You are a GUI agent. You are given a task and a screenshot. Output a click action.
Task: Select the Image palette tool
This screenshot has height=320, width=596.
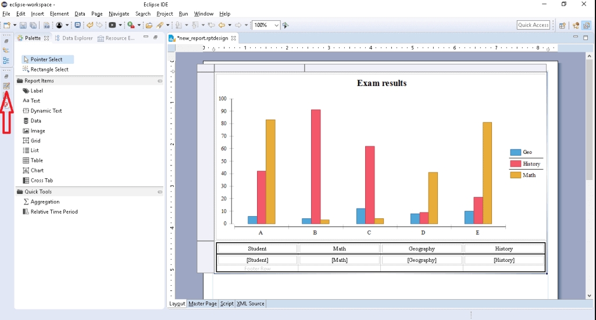pyautogui.click(x=37, y=131)
